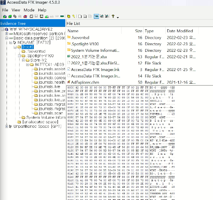Click the Export File Hash List icon
The height and width of the screenshot is (200, 213).
coord(85,16)
